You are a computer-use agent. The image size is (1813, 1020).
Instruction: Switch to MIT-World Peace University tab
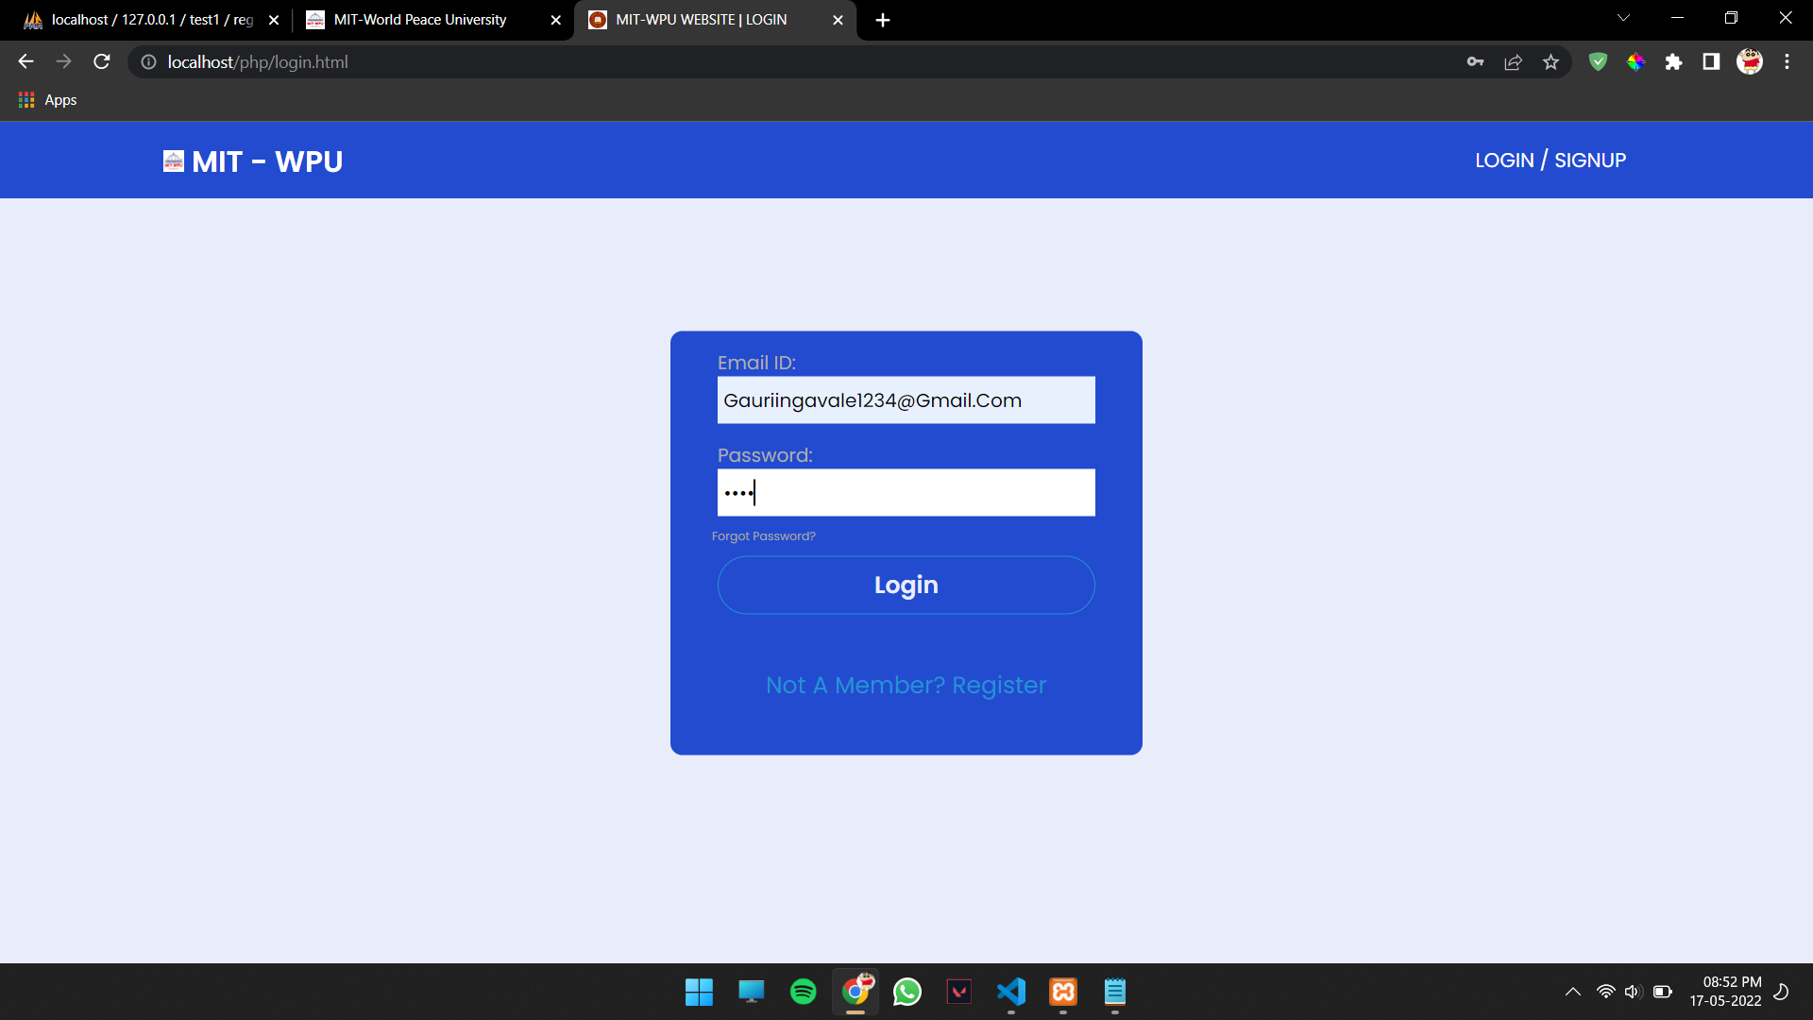click(420, 20)
